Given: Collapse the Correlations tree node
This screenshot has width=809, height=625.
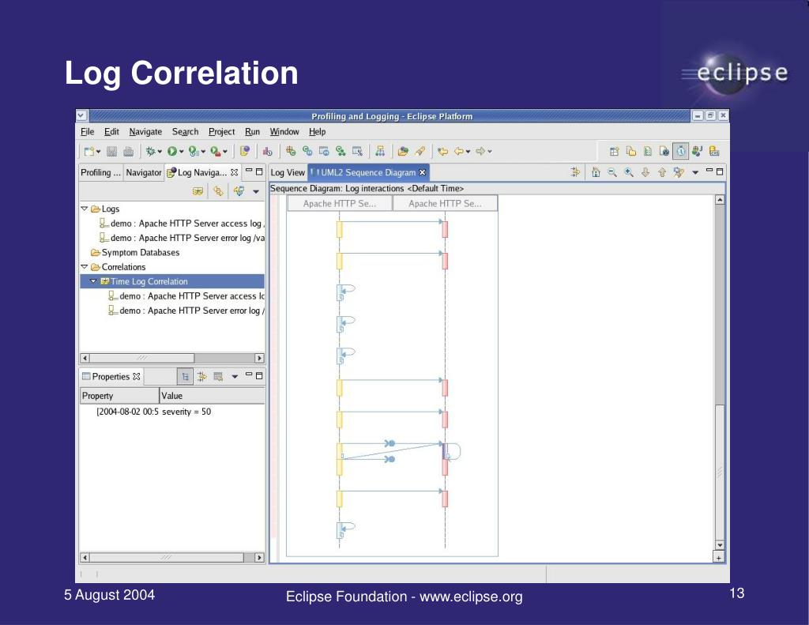Looking at the screenshot, I should point(84,267).
